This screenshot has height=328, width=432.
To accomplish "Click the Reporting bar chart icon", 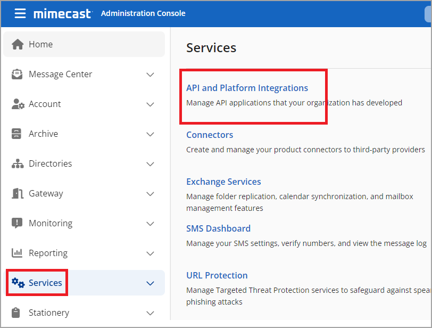I will point(17,253).
